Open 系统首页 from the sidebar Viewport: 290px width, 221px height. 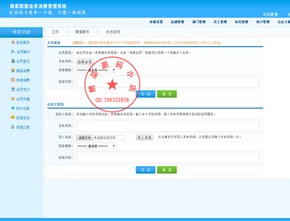(x=23, y=42)
